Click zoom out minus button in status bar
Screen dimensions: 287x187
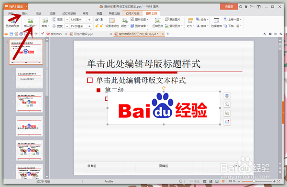click(x=239, y=181)
